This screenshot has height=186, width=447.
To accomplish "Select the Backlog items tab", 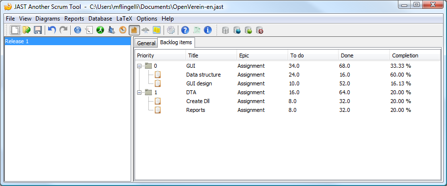I will point(176,42).
